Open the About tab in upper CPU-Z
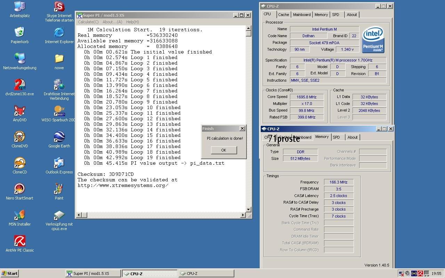Screen dimensions: 445x278 click(x=352, y=15)
